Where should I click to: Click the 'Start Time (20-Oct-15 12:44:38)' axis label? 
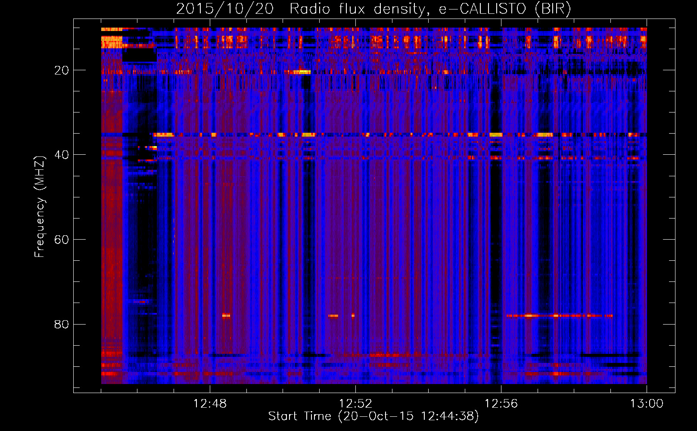[x=373, y=416]
